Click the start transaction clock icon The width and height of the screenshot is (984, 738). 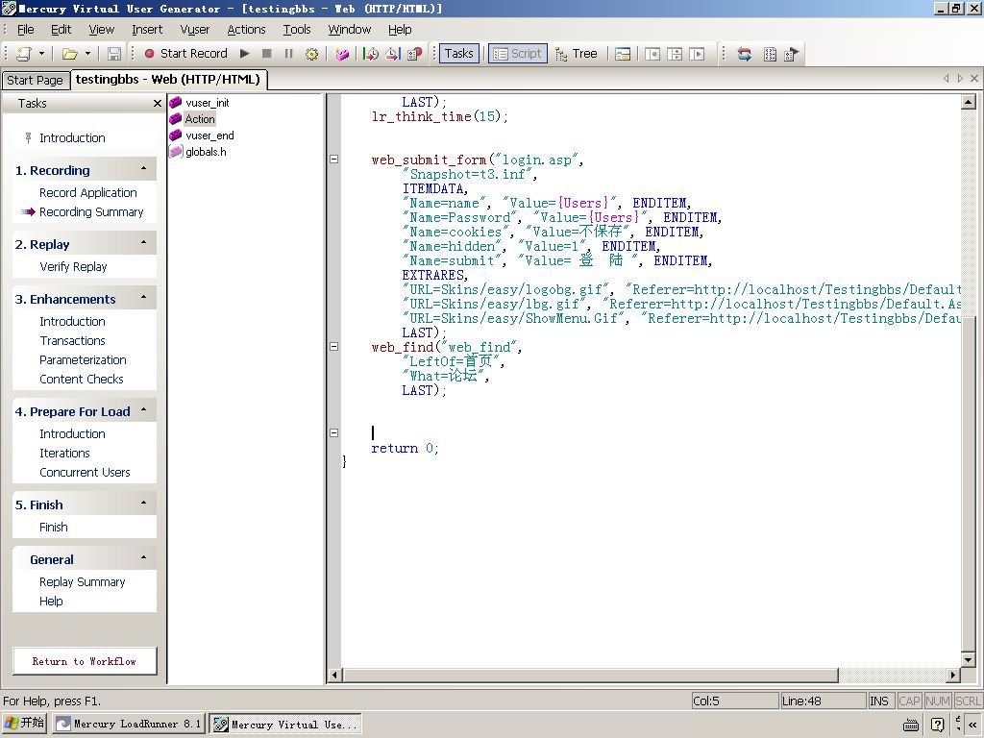371,54
